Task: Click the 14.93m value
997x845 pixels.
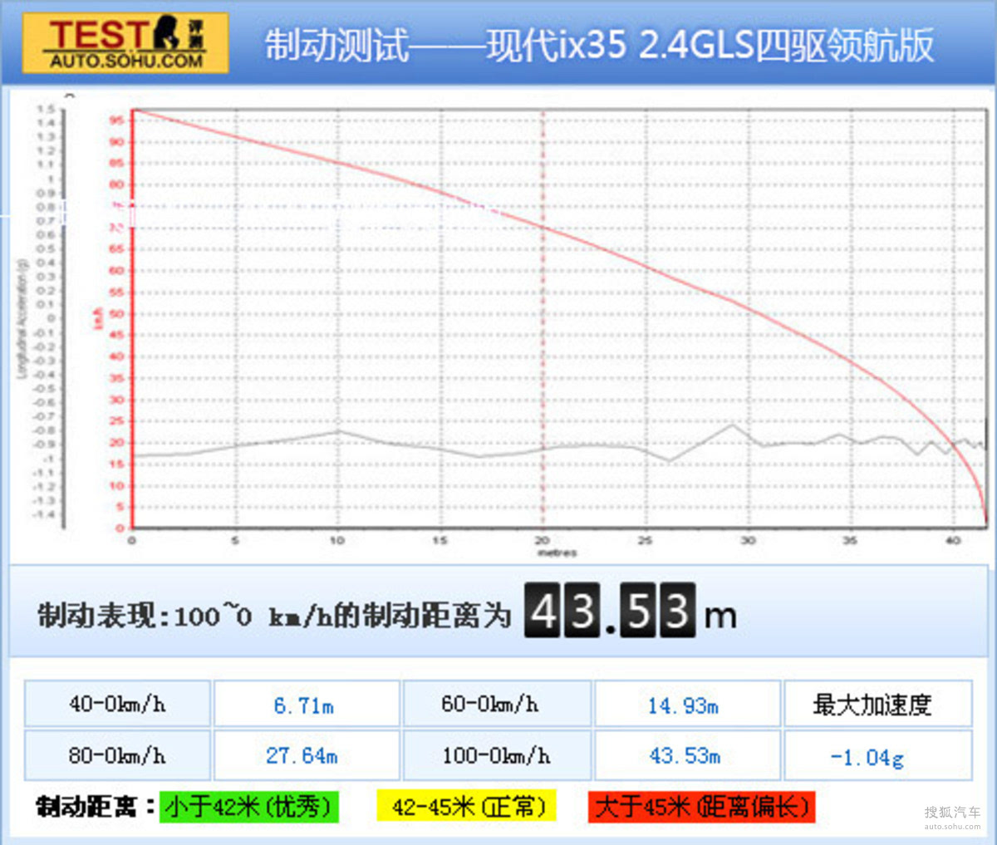Action: (684, 705)
